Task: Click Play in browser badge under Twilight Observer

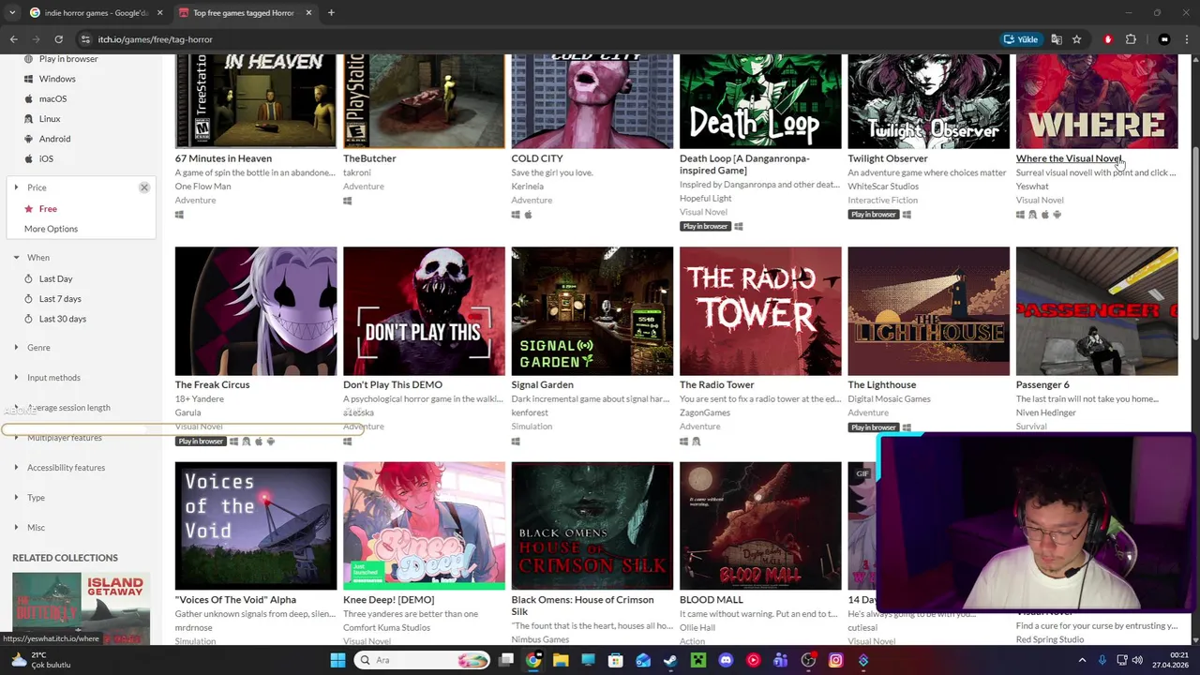Action: (873, 215)
